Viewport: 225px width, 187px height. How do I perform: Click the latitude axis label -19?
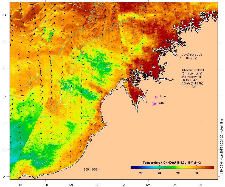coord(4,150)
